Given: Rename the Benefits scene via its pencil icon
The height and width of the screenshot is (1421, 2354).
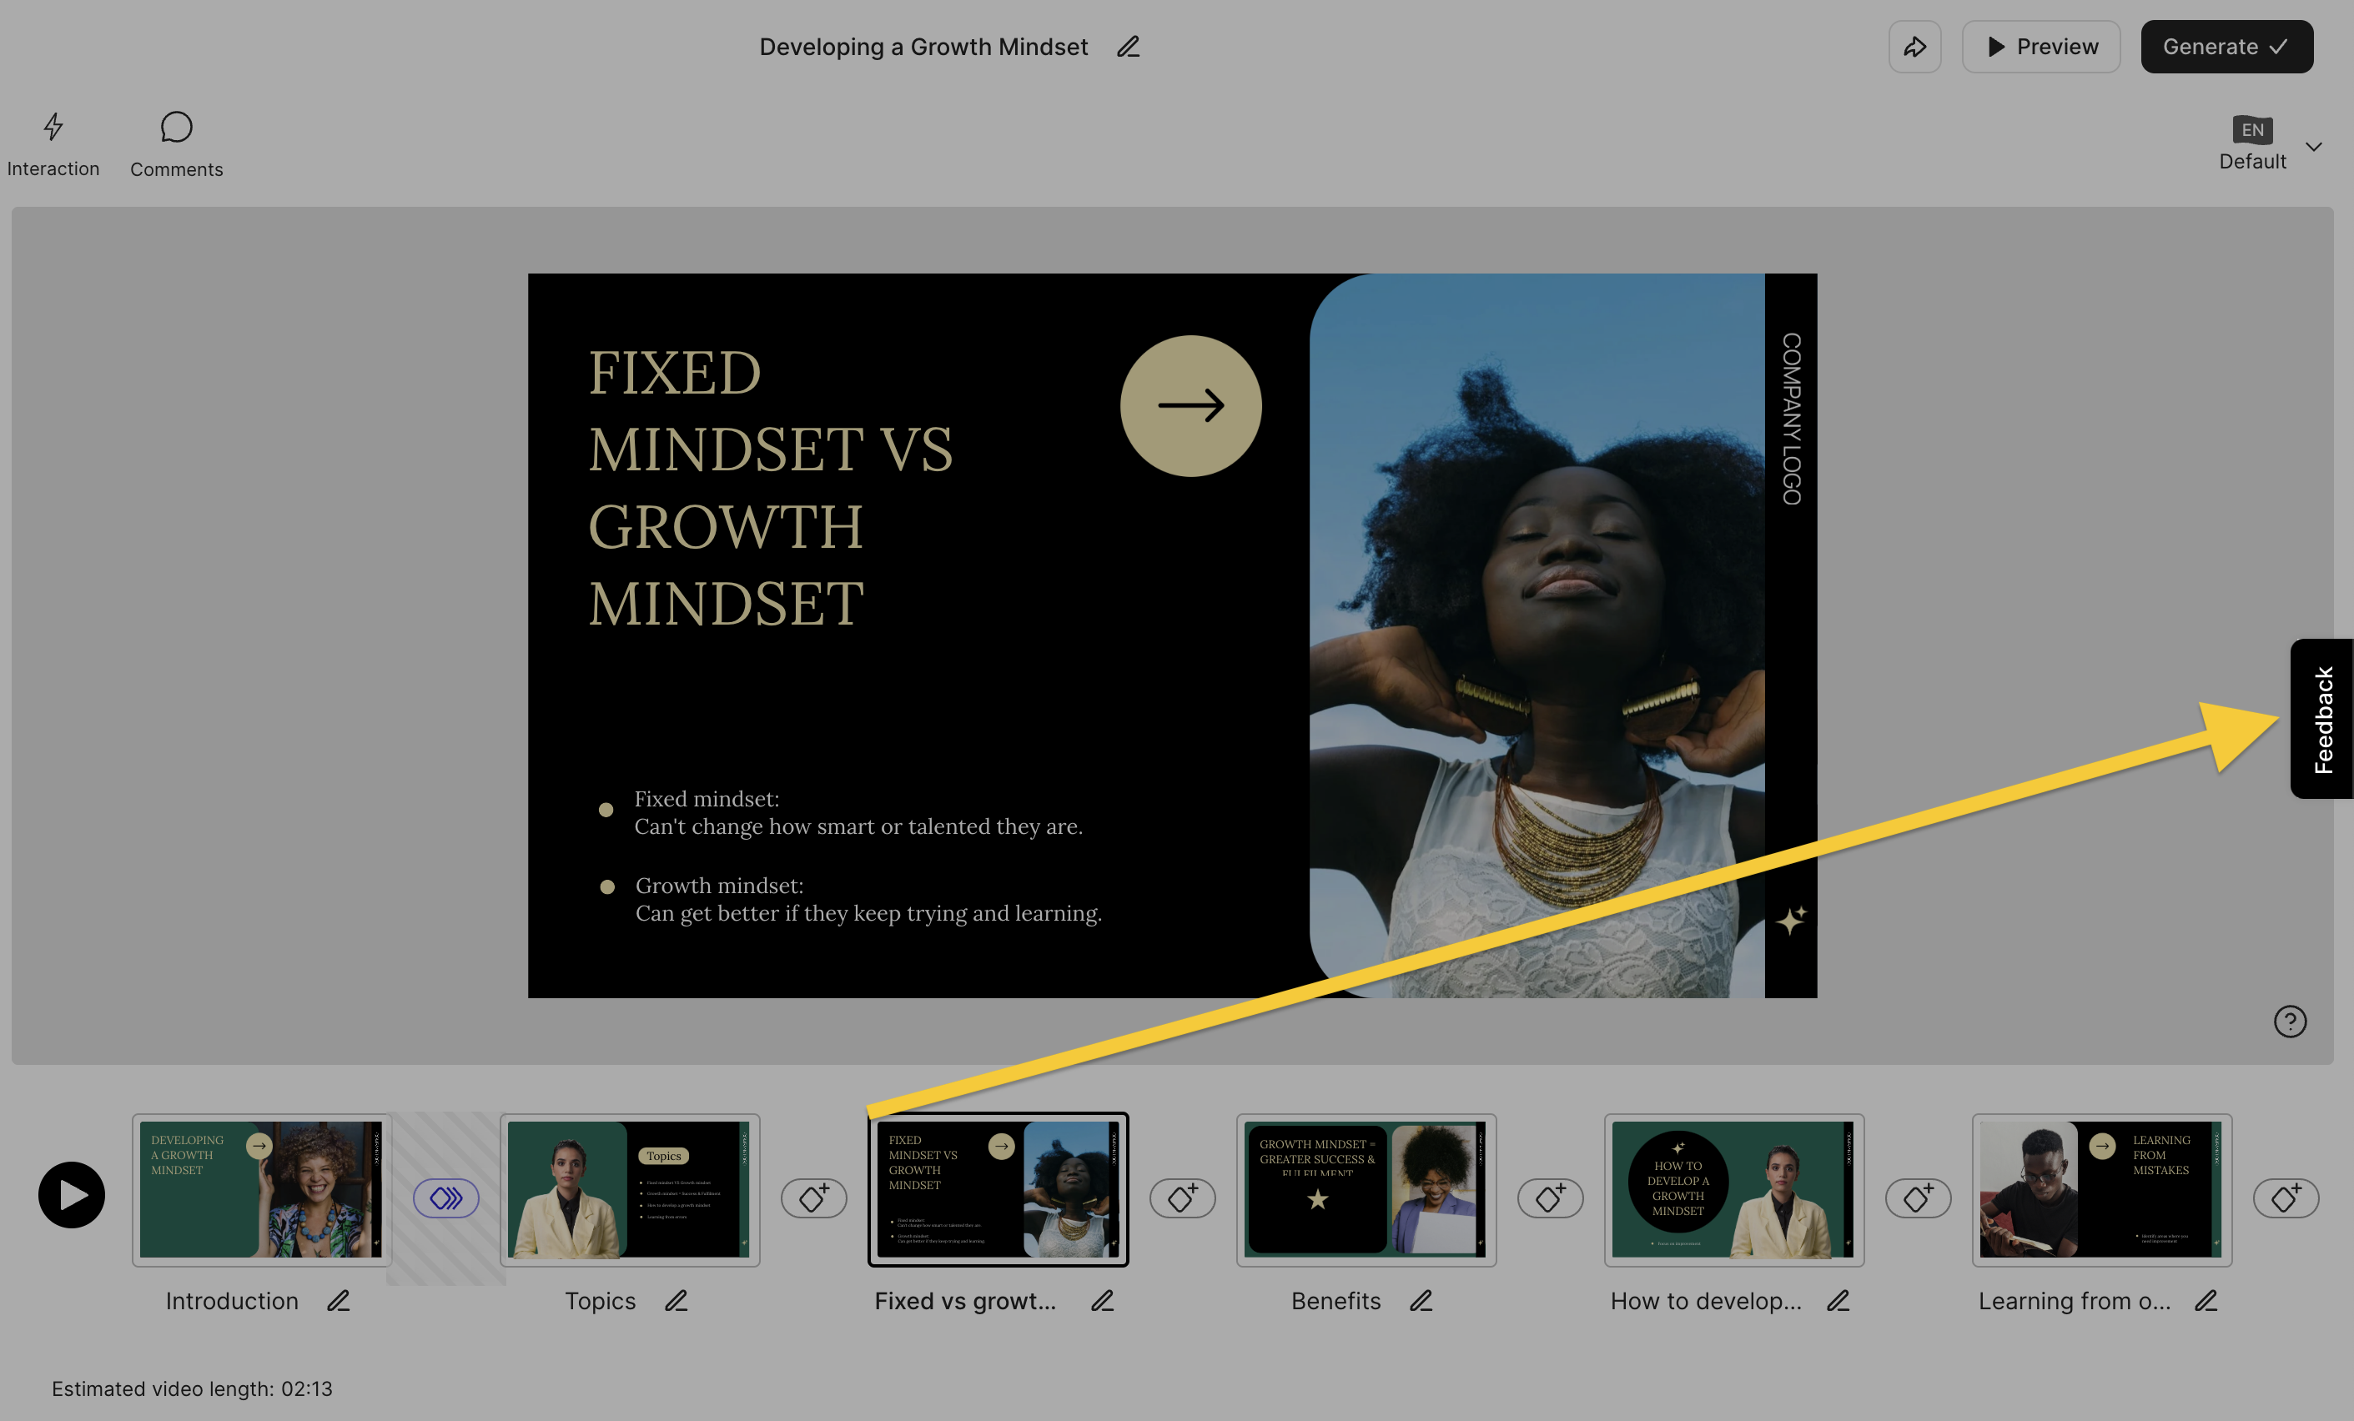Looking at the screenshot, I should 1421,1301.
